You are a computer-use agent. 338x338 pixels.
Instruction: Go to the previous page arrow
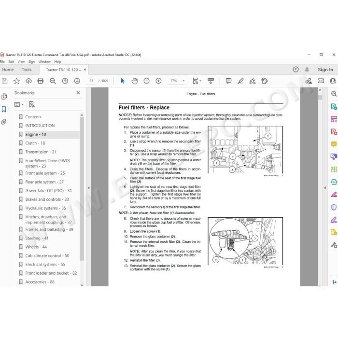(x=65, y=81)
